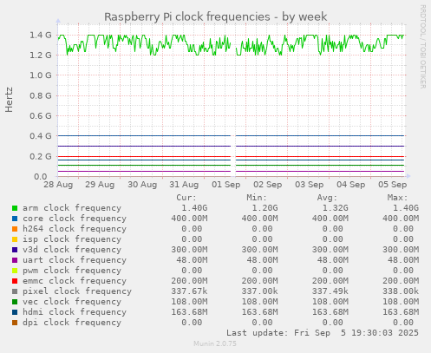This screenshot has width=431, height=353.
Task: Click the '28 Aug' x-axis date label
Action: [58, 185]
